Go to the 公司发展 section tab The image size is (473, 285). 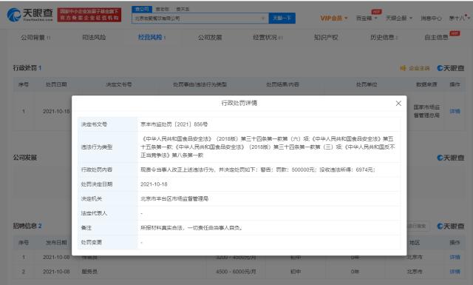tap(210, 37)
